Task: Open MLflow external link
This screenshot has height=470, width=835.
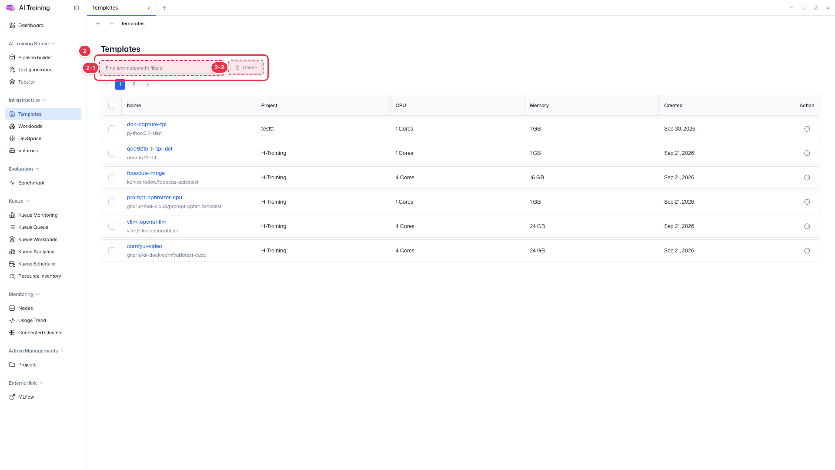Action: (43, 397)
